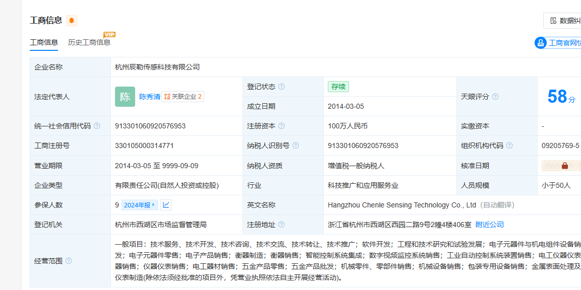This screenshot has height=290, width=581.
Task: Click help icon beside 登记状态
Action: click(x=281, y=87)
